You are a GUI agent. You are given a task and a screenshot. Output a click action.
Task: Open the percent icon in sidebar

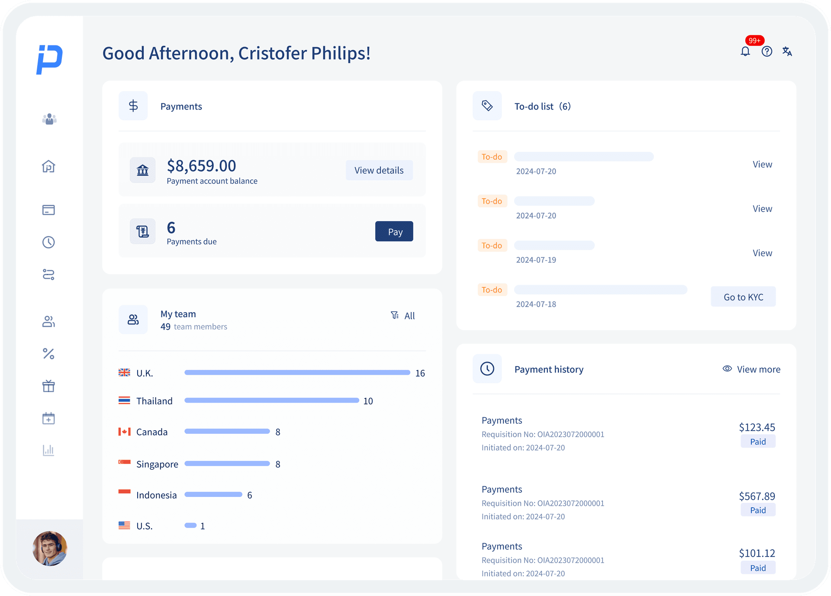(48, 354)
